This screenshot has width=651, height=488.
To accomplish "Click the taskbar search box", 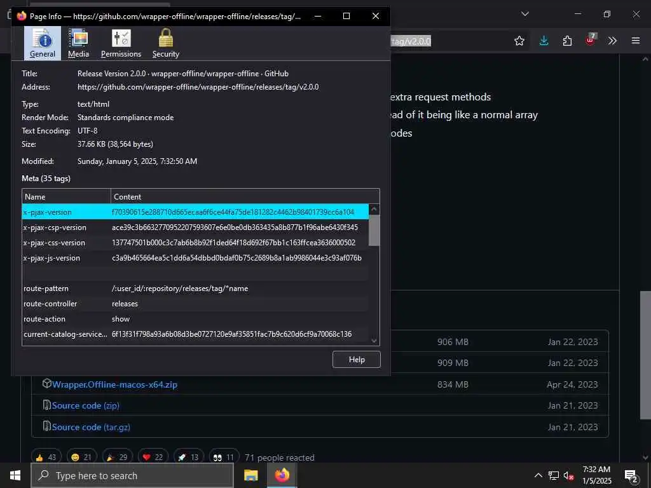I will pyautogui.click(x=132, y=475).
